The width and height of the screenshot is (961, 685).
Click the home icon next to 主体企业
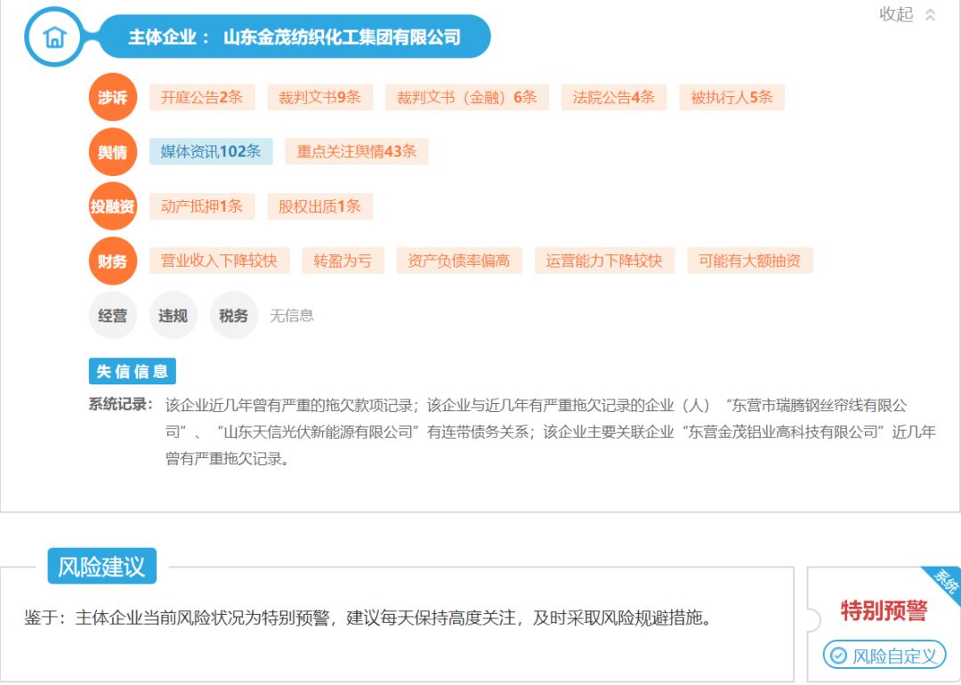[x=54, y=37]
